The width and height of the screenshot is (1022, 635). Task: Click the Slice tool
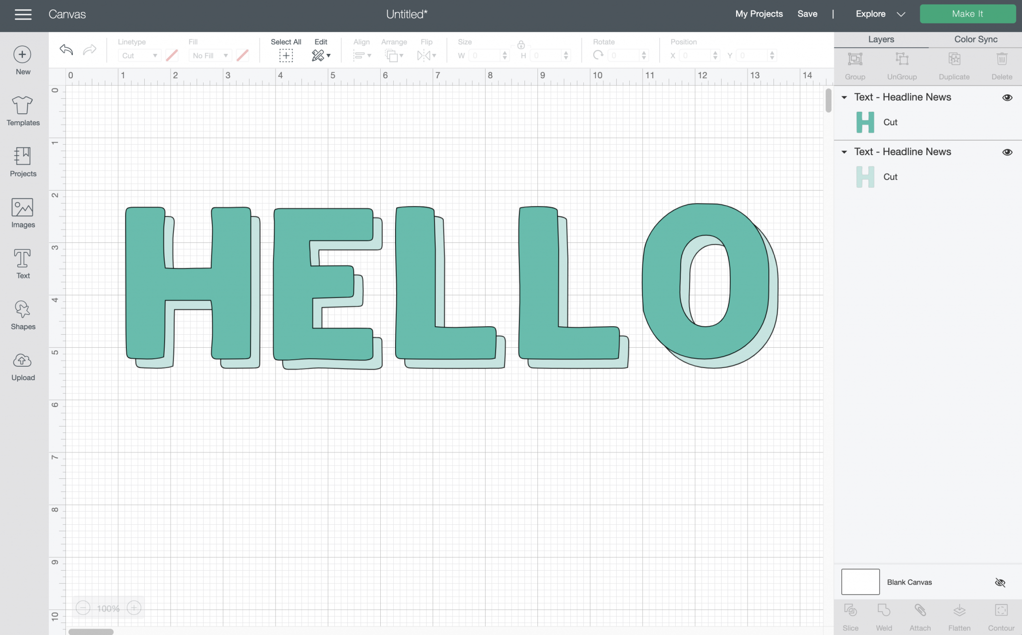pos(850,611)
